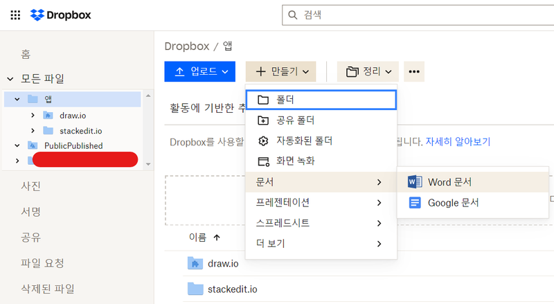Viewport: 554px width, 304px height.
Task: Open the app grid launcher icon
Action: (15, 15)
